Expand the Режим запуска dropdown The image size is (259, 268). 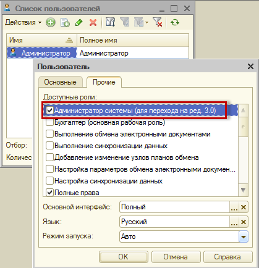[244, 237]
